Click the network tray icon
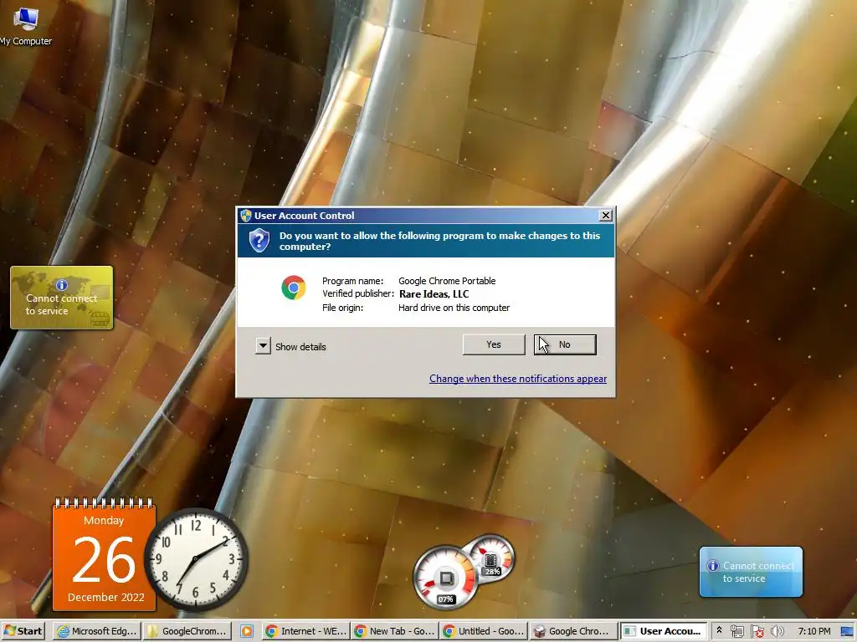The image size is (857, 642). [736, 631]
